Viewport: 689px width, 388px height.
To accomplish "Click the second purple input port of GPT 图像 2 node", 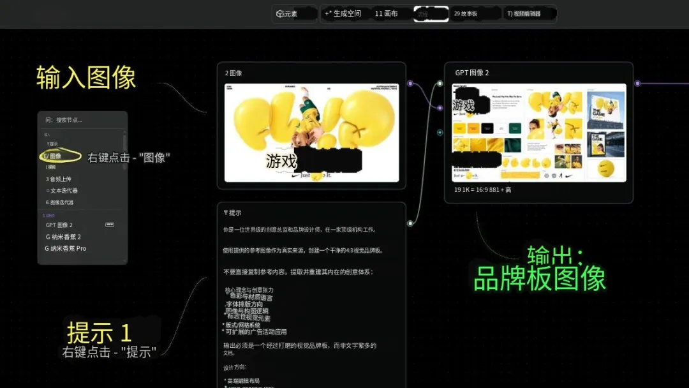I will 440,108.
